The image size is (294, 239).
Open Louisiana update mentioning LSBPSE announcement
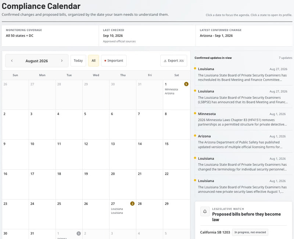[243, 97]
